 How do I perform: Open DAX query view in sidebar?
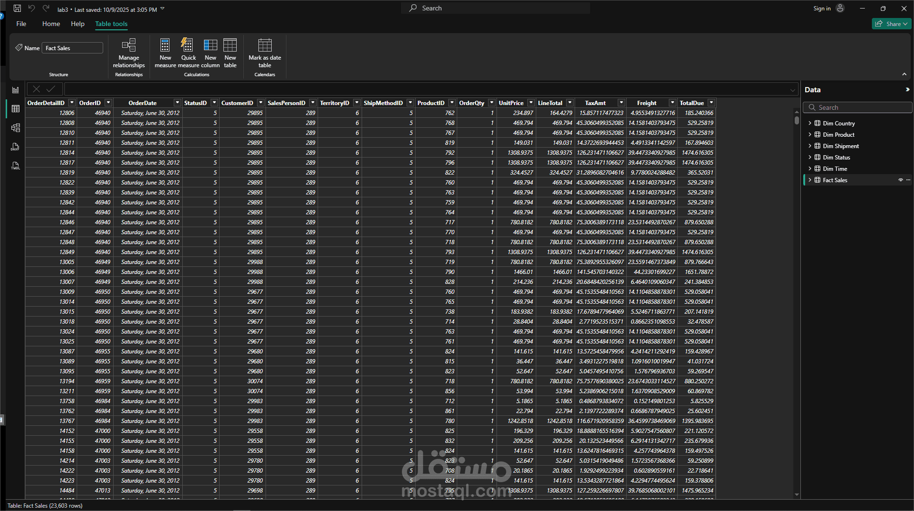click(x=15, y=147)
